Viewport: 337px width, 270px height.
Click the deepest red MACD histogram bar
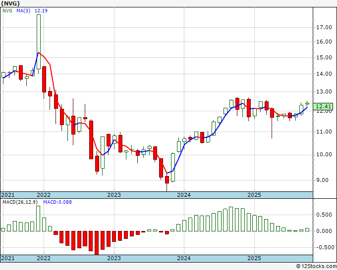[97, 243]
